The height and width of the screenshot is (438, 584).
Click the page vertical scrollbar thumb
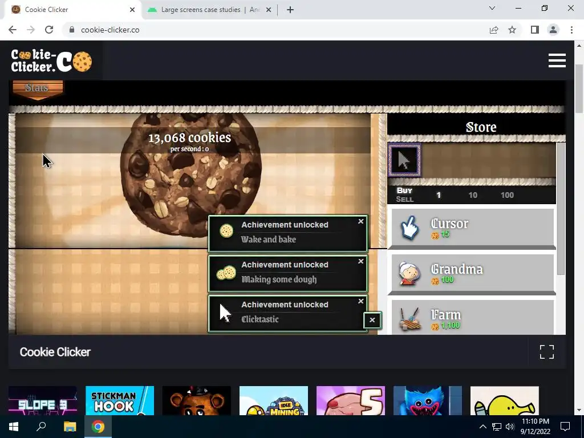point(579,88)
